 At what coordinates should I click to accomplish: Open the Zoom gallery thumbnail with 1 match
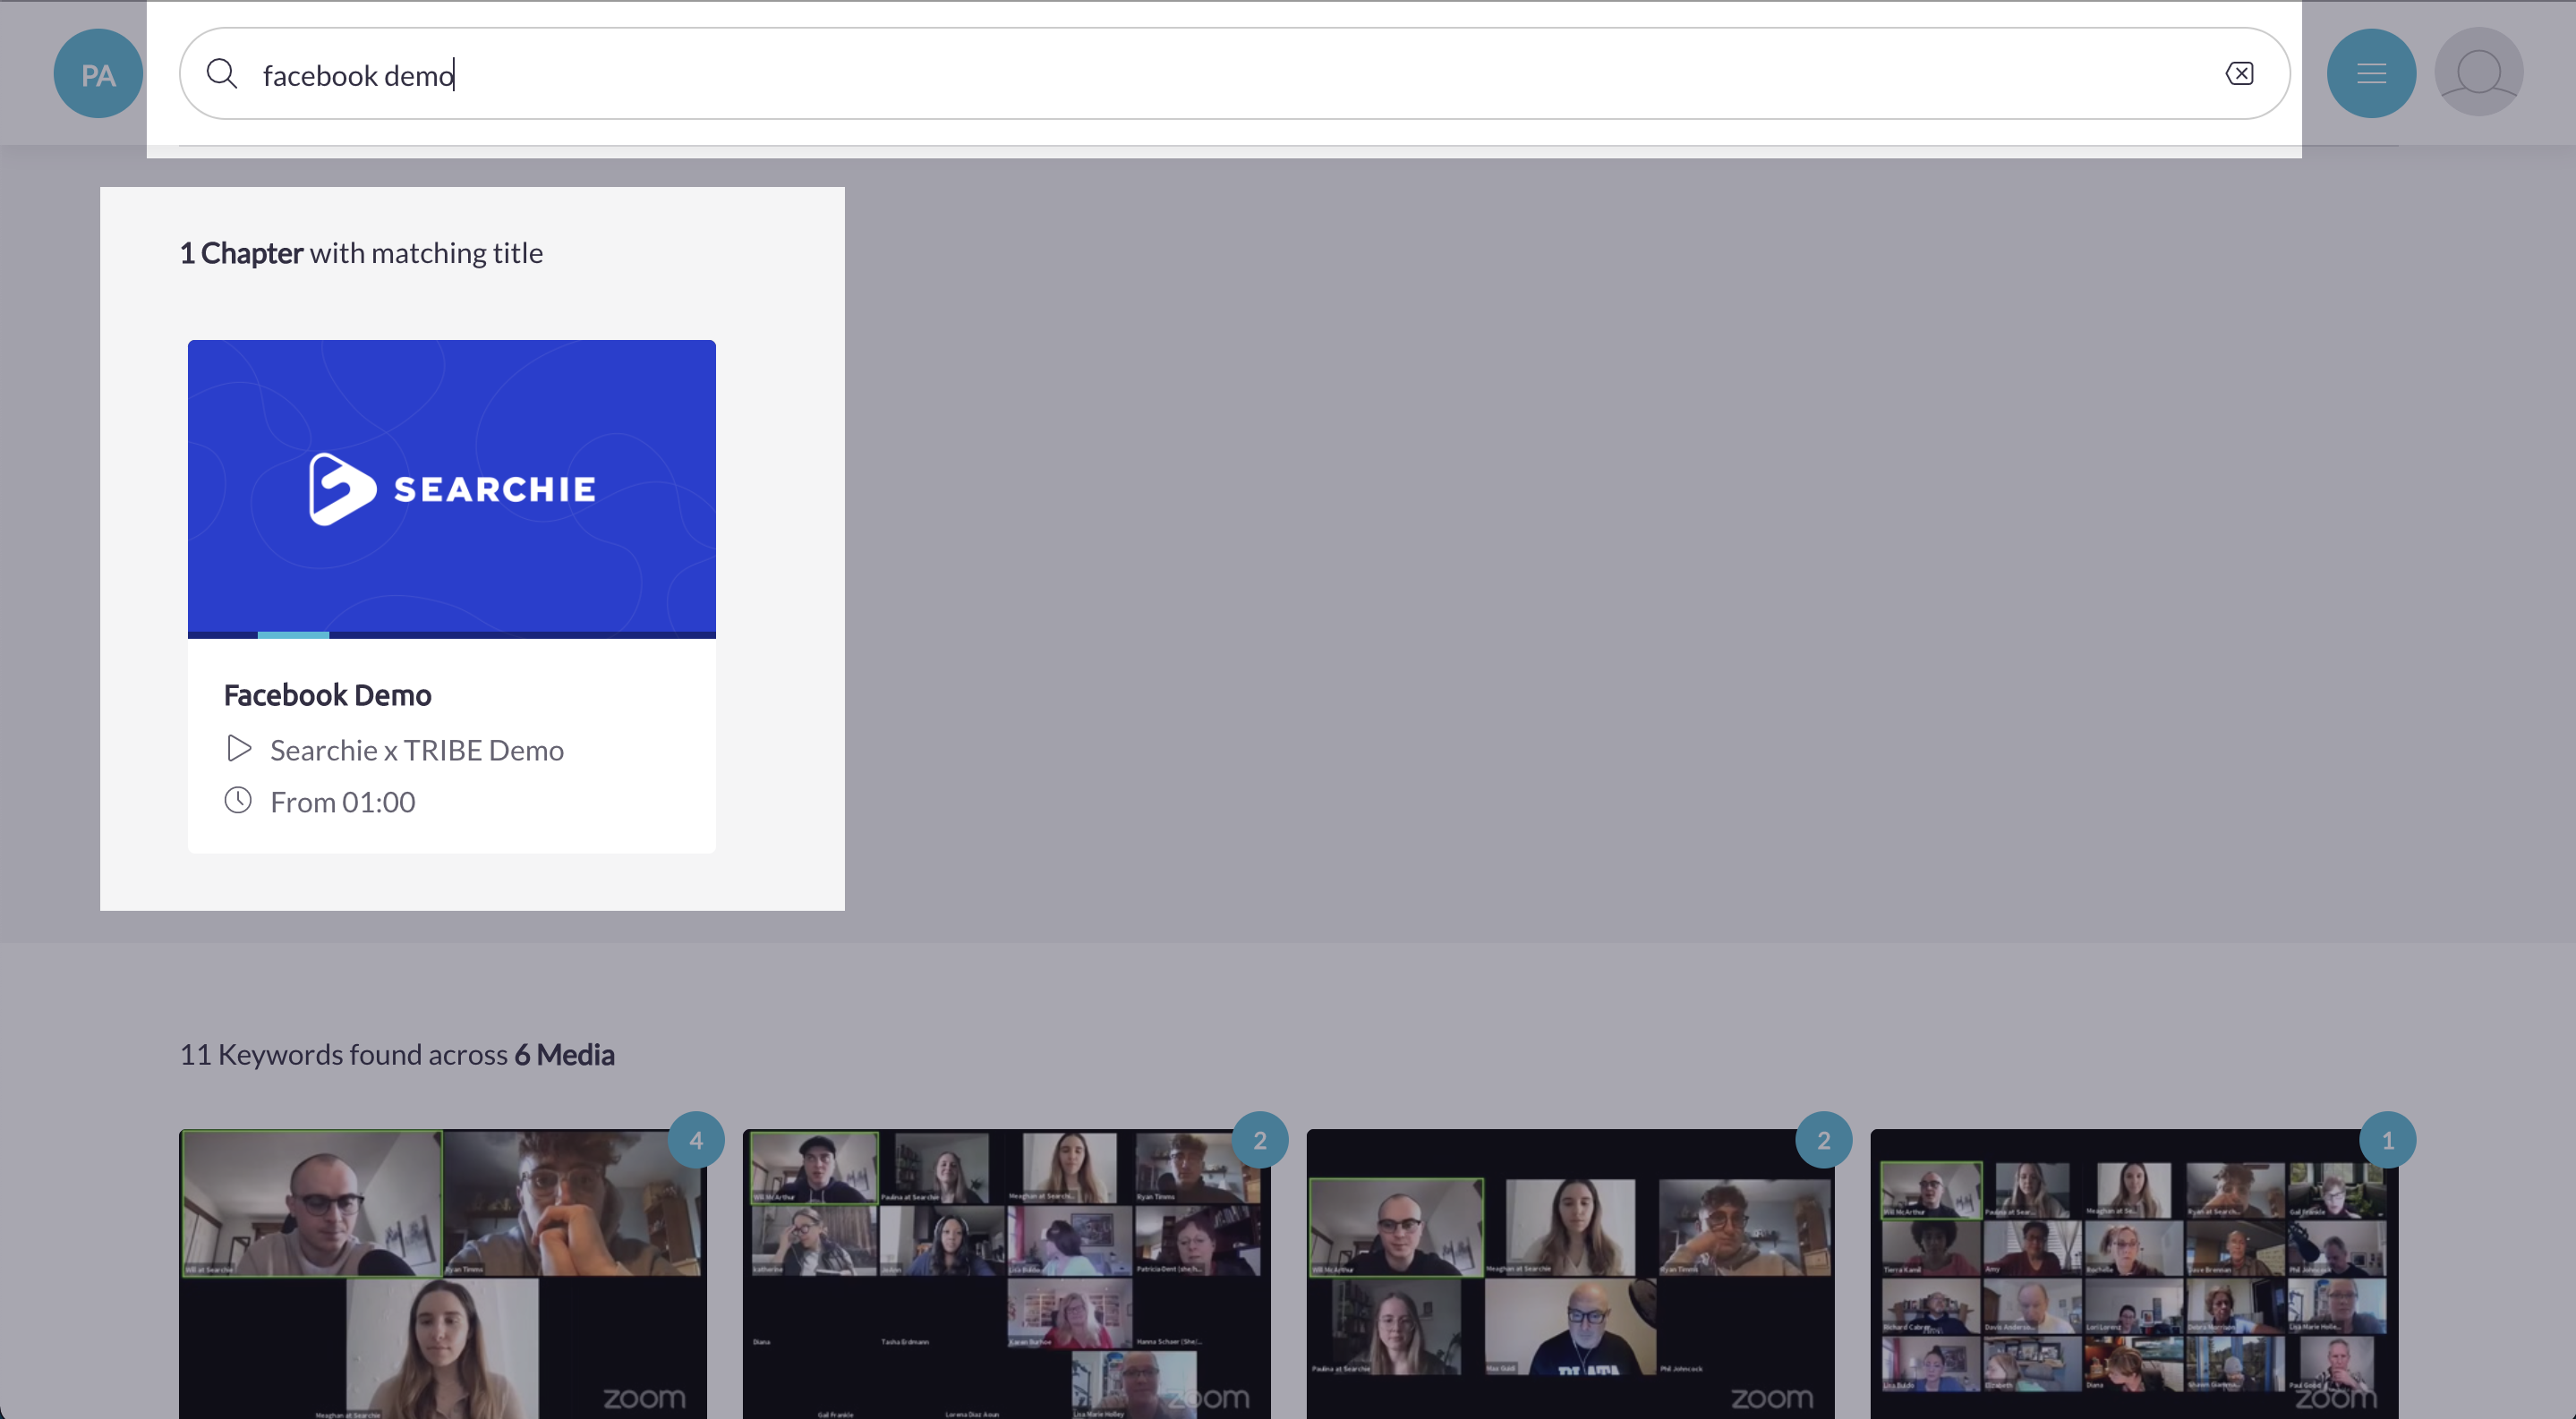[x=2134, y=1274]
